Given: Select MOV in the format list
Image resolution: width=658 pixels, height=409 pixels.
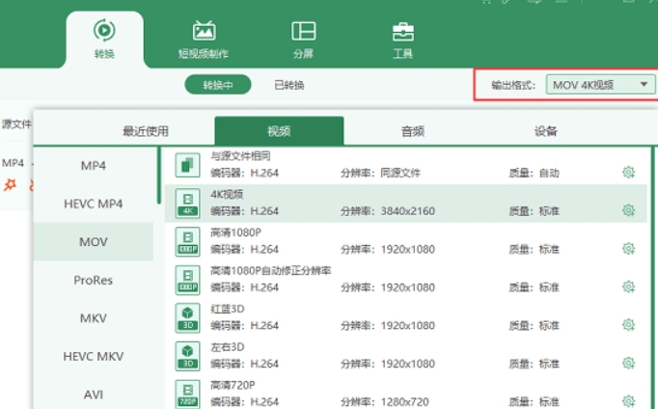Looking at the screenshot, I should tap(94, 241).
